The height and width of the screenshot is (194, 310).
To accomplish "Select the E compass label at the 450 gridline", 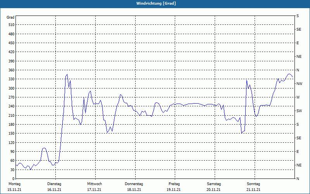I will point(298,43).
